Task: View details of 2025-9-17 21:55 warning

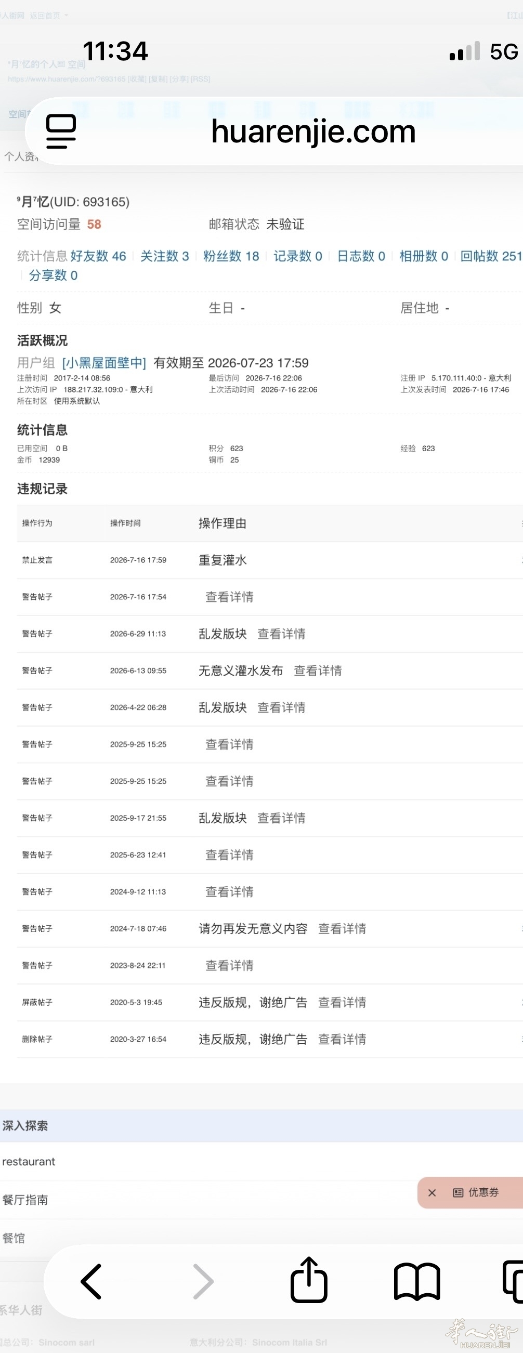Action: click(x=281, y=818)
